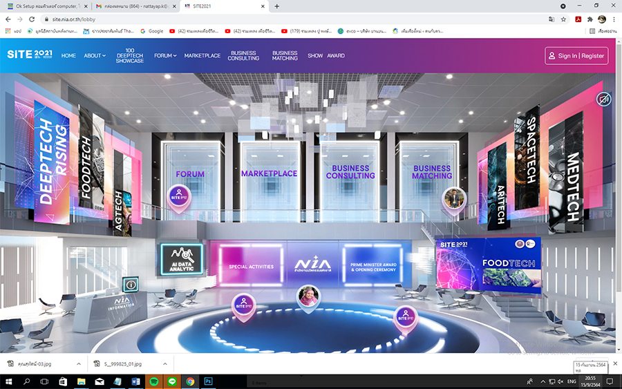The image size is (622, 389).
Task: Open the AGTECH banner
Action: pos(122,193)
